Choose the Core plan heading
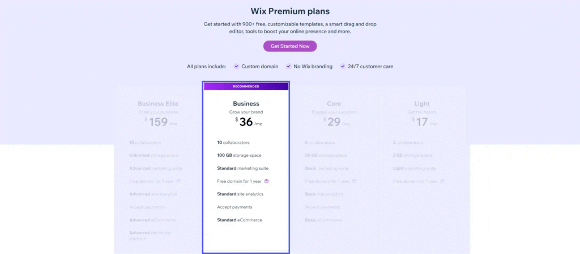 coord(334,104)
